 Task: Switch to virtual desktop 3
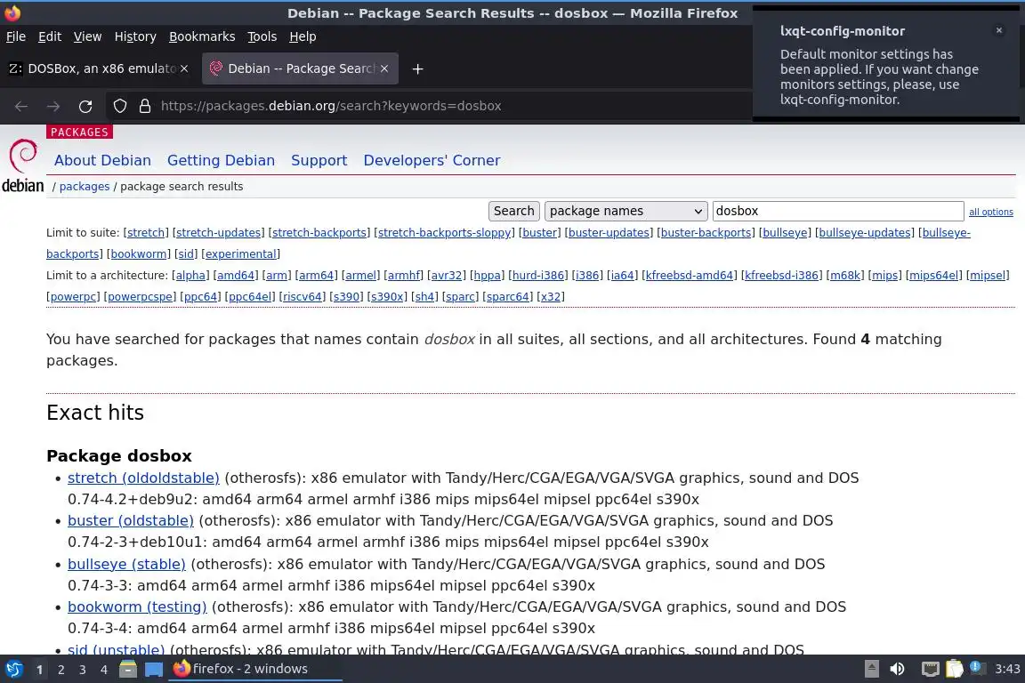click(x=83, y=670)
